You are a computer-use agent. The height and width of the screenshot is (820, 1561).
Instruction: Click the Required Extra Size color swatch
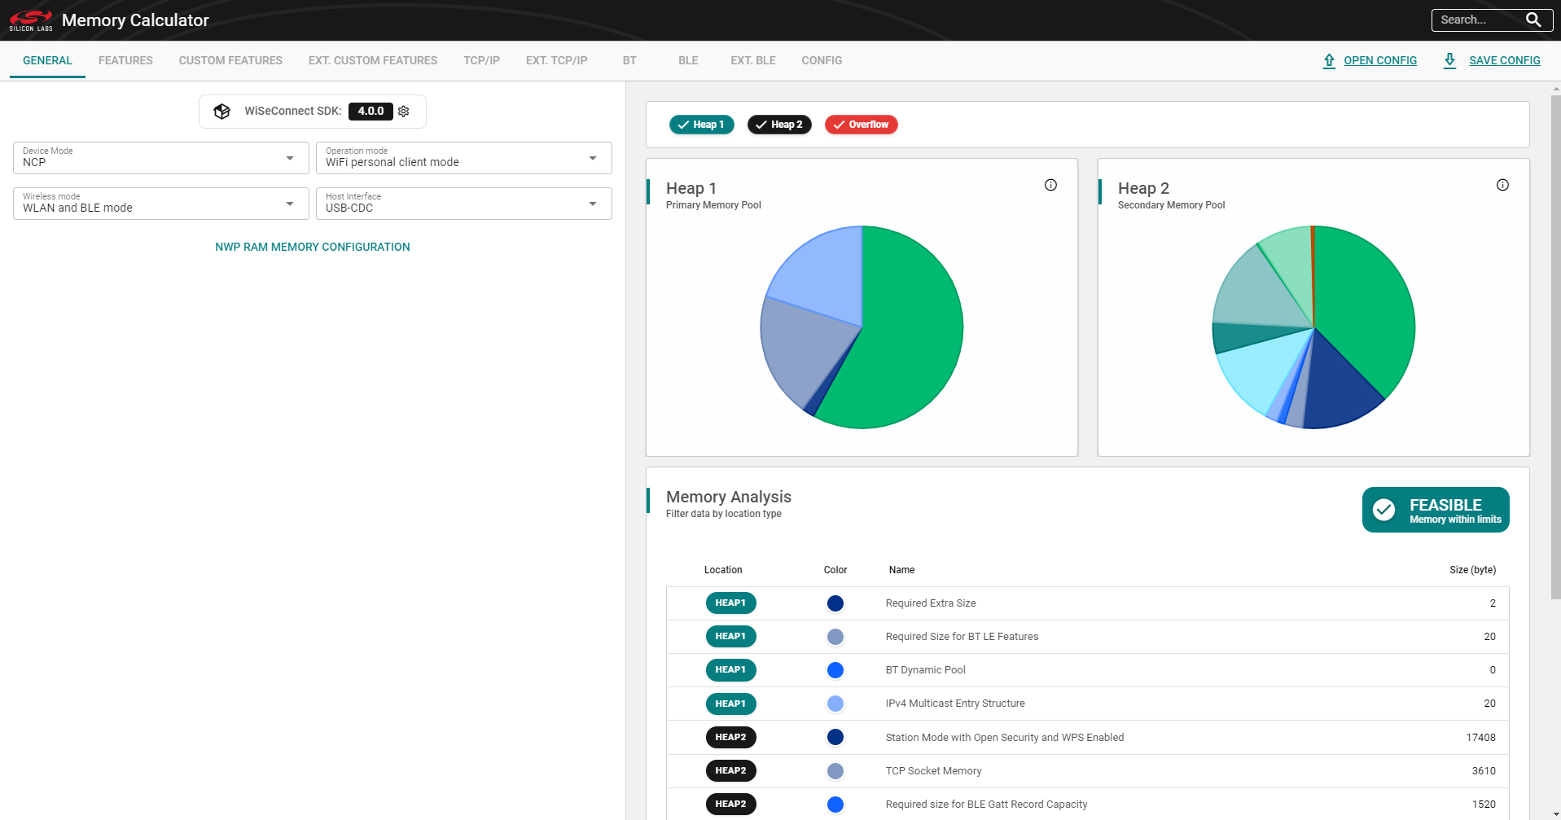pyautogui.click(x=835, y=603)
